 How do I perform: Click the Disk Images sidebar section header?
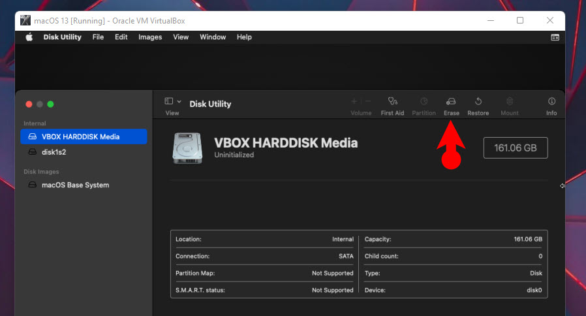[x=41, y=172]
